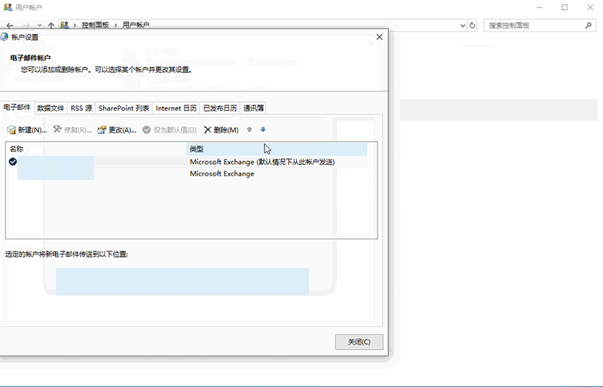The image size is (603, 387).
Task: Move selected account down with blue arrow
Action: [263, 130]
